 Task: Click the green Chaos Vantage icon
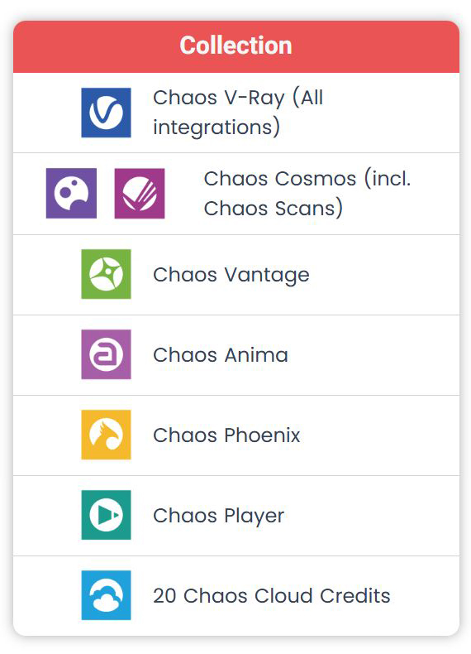point(106,274)
